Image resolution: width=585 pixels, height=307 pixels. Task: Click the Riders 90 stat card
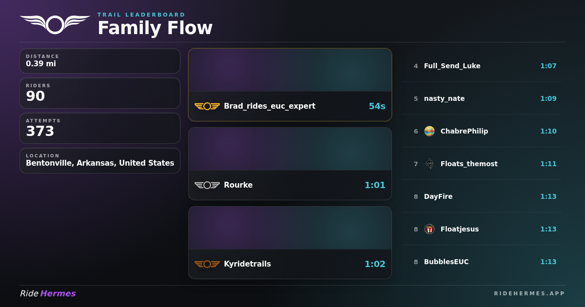100,93
